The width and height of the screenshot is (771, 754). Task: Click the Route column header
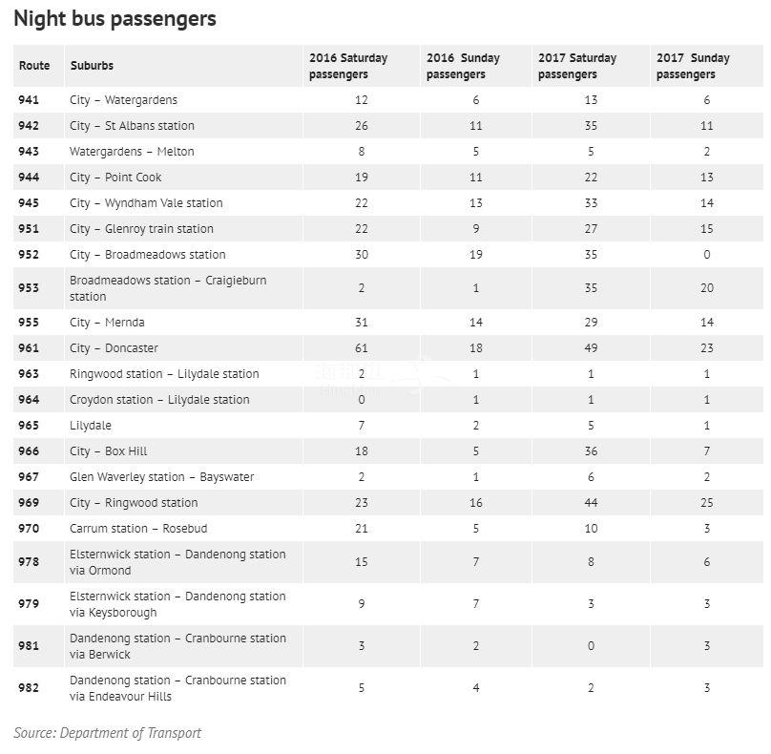coord(34,66)
